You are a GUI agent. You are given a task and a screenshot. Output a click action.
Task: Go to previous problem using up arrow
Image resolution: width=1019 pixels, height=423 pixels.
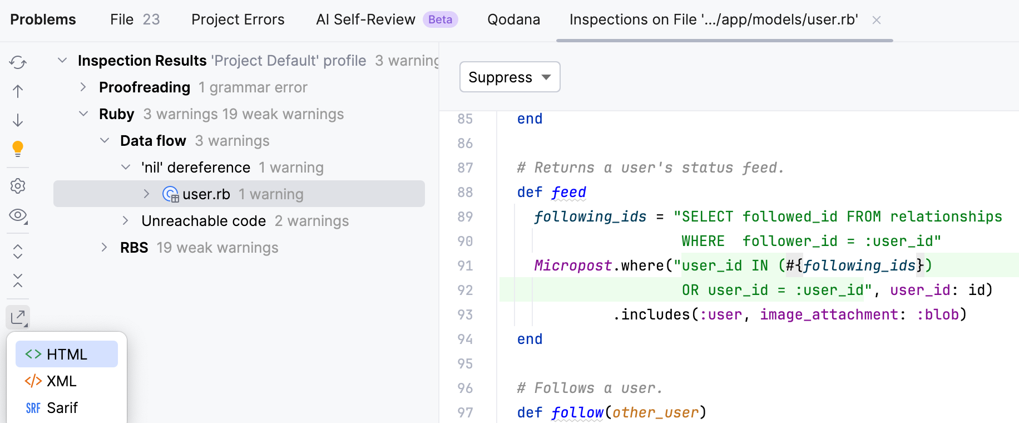[x=18, y=91]
